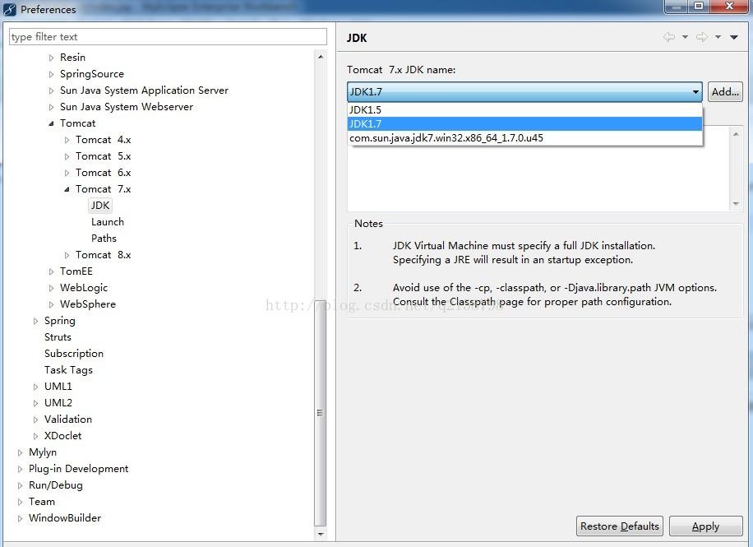Expand the Spring tree node
Image resolution: width=753 pixels, height=547 pixels.
35,321
